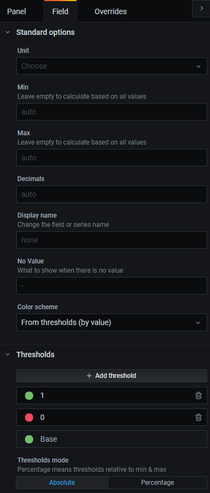The height and width of the screenshot is (493, 210).
Task: Open the Color scheme dropdown
Action: (112, 322)
